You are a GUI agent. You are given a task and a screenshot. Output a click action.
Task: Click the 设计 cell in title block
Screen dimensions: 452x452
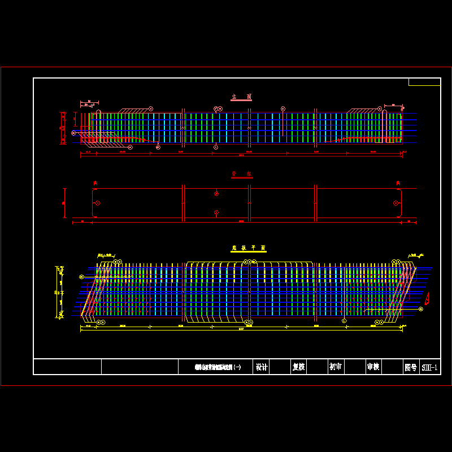click(262, 367)
